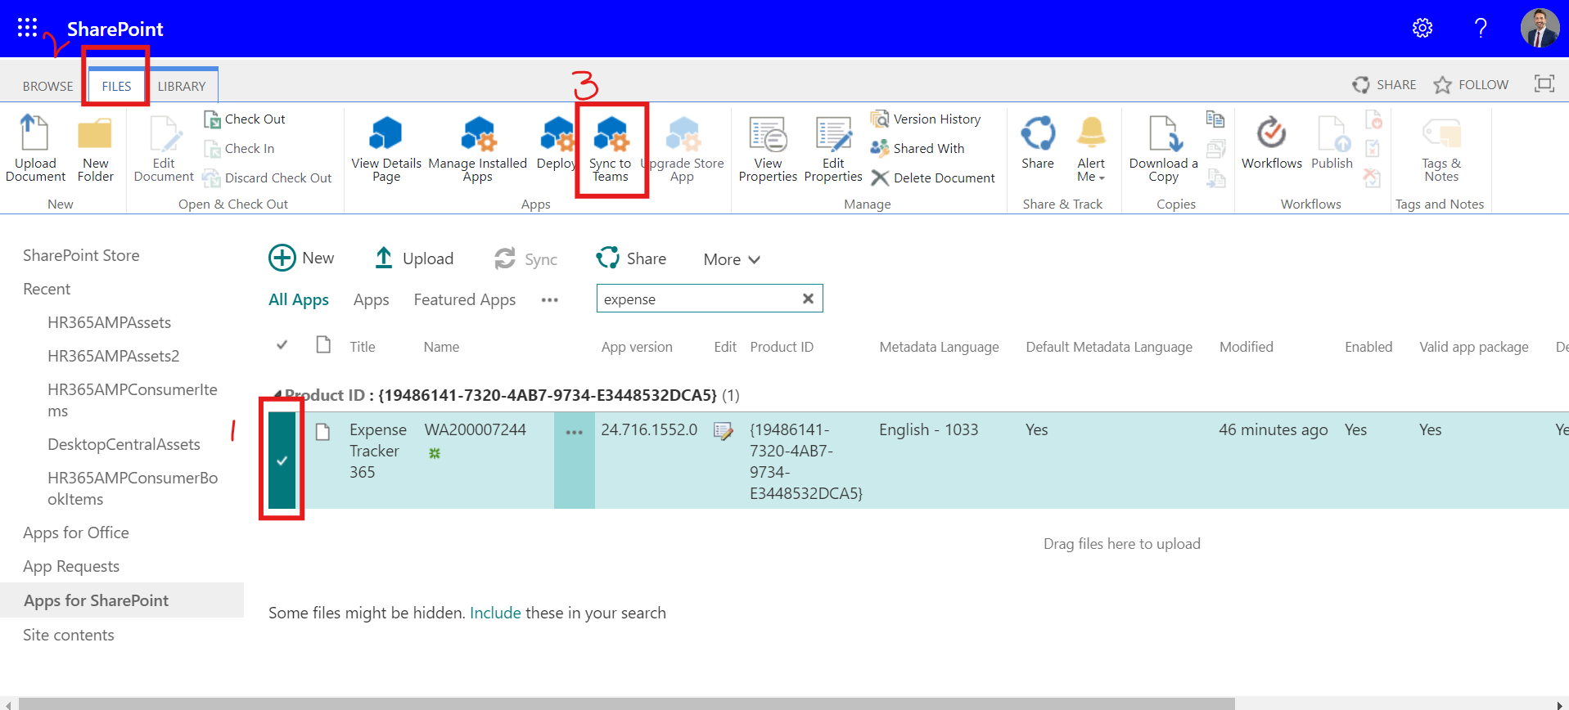The width and height of the screenshot is (1569, 710).
Task: Open HR365AMPAssets2 in sidebar
Action: [113, 356]
